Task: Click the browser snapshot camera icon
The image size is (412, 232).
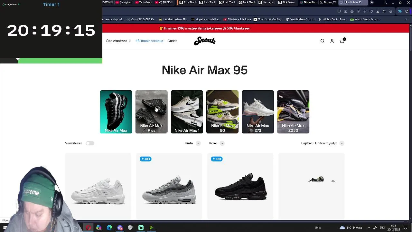Action: pyautogui.click(x=352, y=11)
